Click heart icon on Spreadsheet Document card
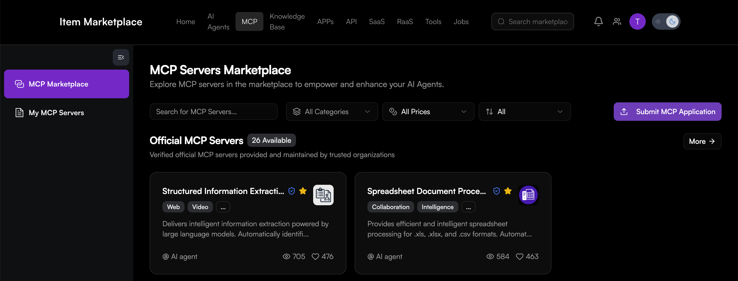 coord(519,256)
